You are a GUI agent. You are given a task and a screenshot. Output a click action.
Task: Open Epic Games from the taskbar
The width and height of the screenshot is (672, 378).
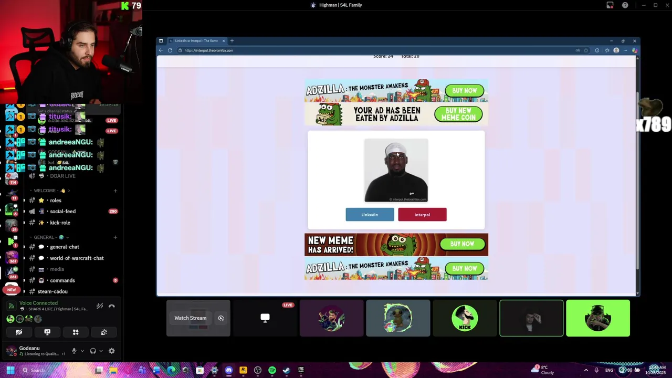point(301,370)
